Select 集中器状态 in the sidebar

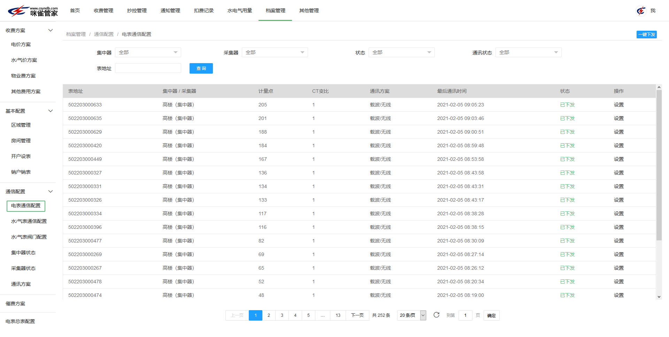(x=23, y=252)
